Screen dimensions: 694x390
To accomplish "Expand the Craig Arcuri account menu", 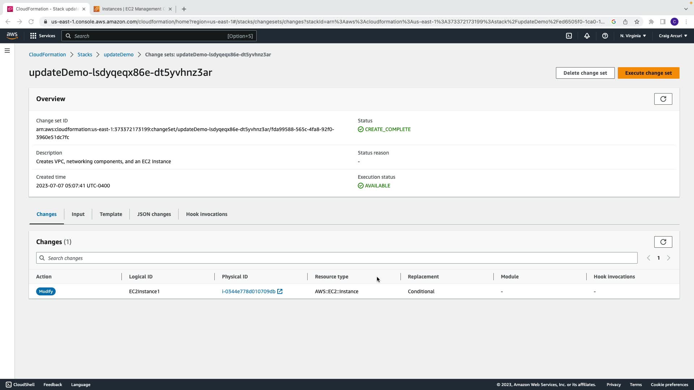I will (x=673, y=36).
